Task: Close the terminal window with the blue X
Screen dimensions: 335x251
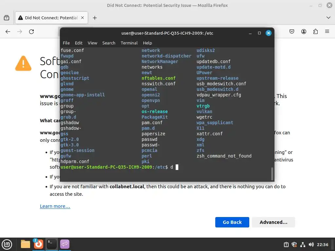Action: 269,33
